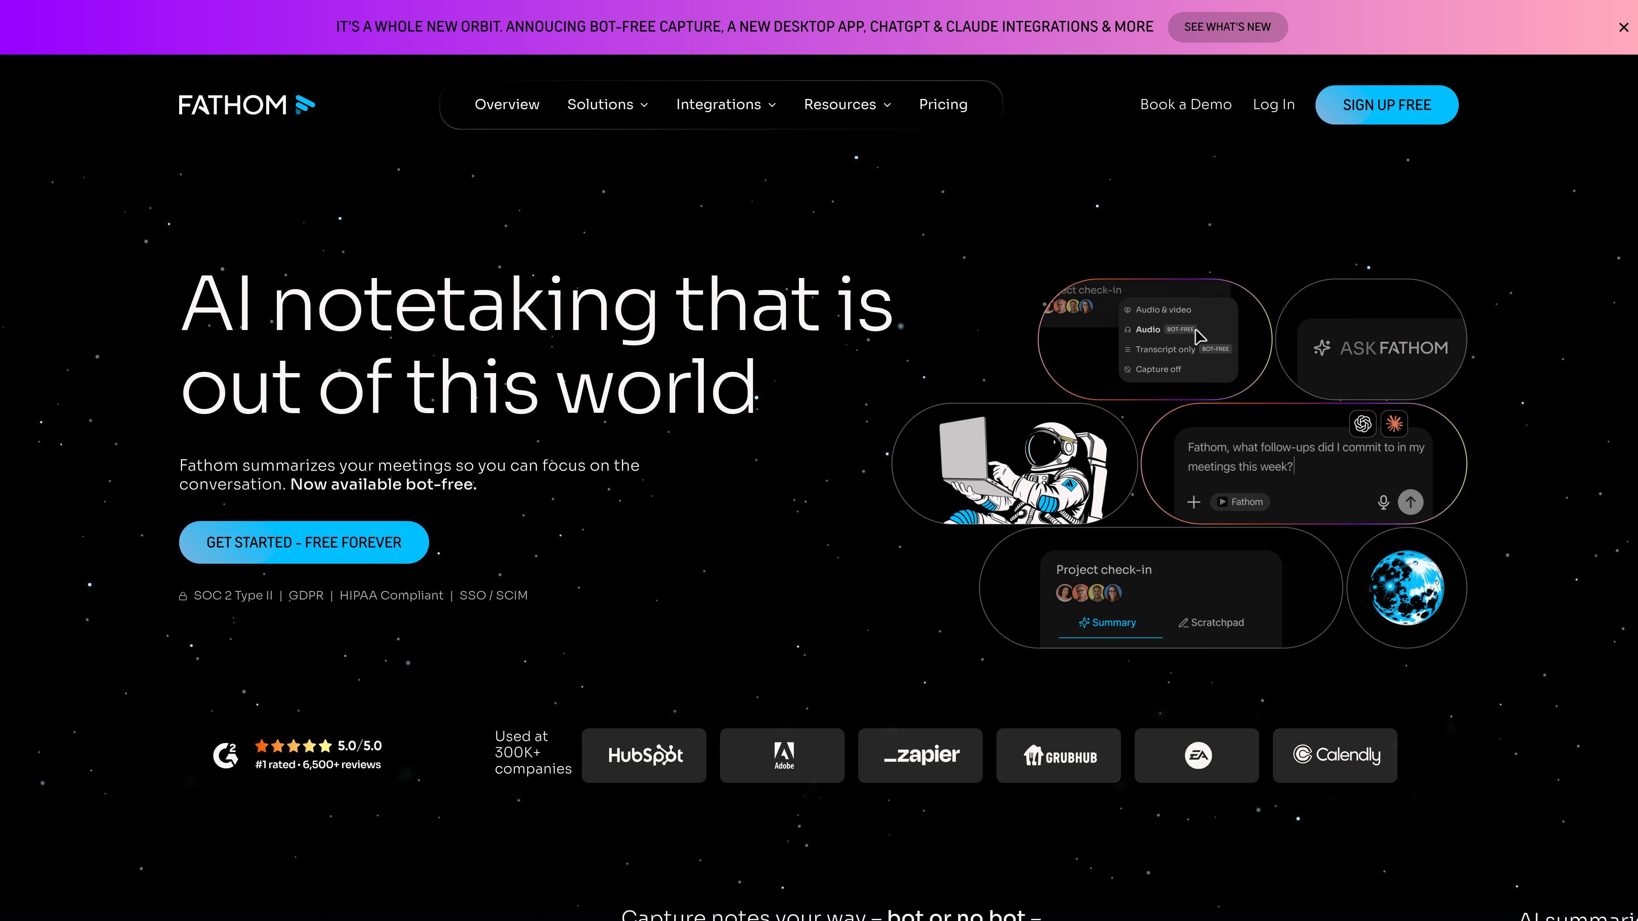This screenshot has height=921, width=1638.
Task: Click the "#1 rated · 6,500+ reviews" text
Action: point(318,765)
